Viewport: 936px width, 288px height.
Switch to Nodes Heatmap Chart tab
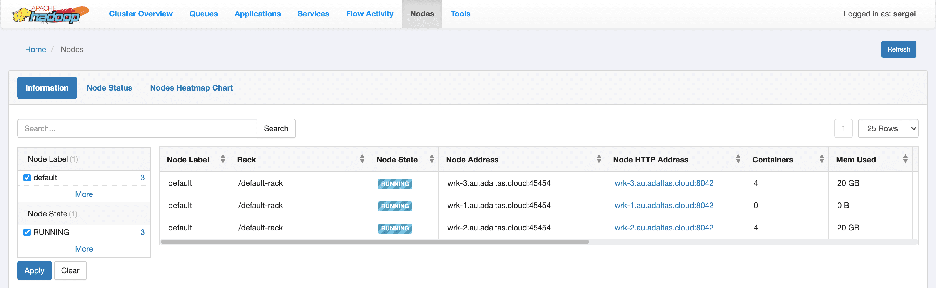pos(191,88)
